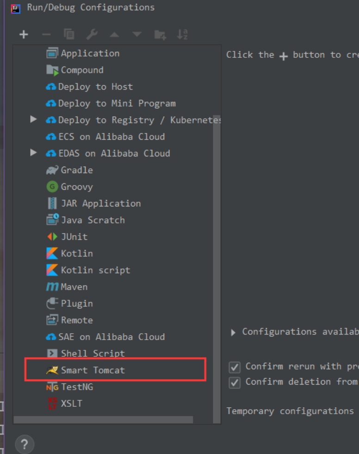Screen dimensions: 359x454
Task: Click the Java Scratch icon
Action: pyautogui.click(x=52, y=220)
